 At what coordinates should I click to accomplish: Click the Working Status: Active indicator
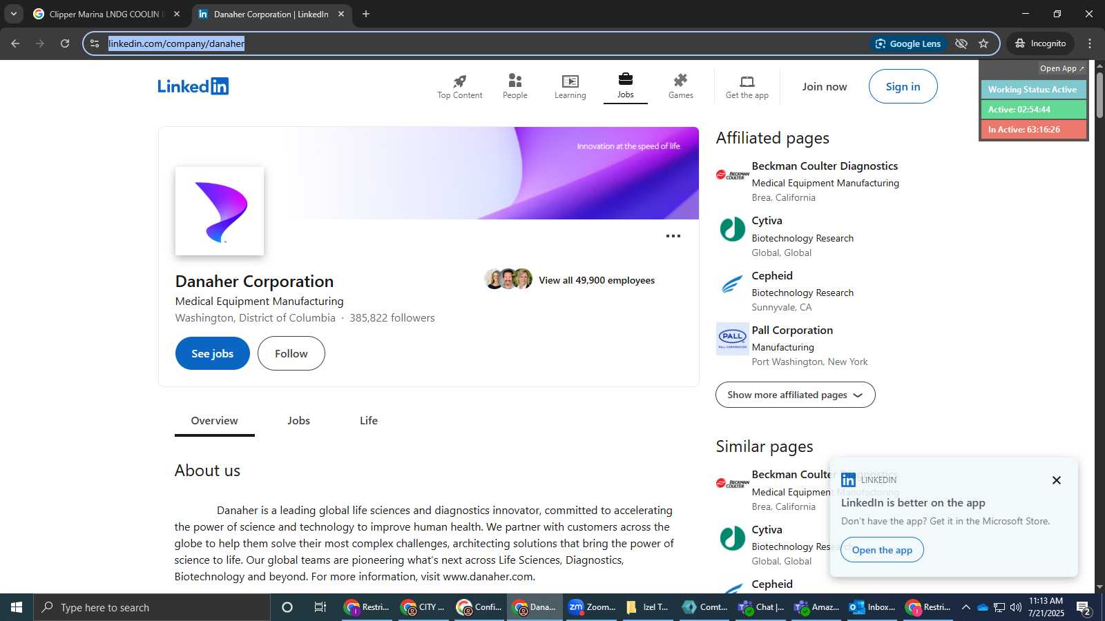coord(1033,90)
